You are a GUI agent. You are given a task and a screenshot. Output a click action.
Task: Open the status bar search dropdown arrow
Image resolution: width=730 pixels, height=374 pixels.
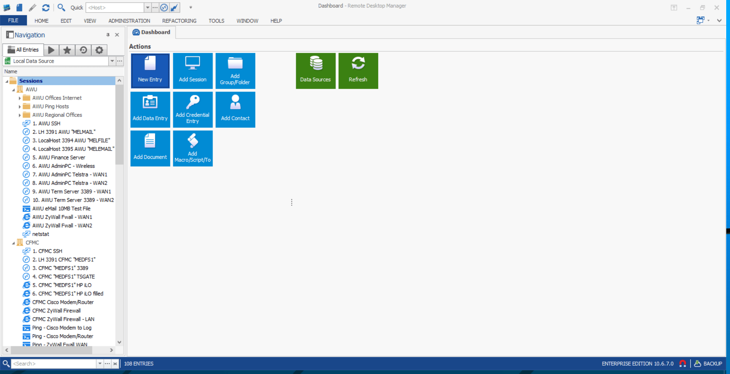pos(100,364)
